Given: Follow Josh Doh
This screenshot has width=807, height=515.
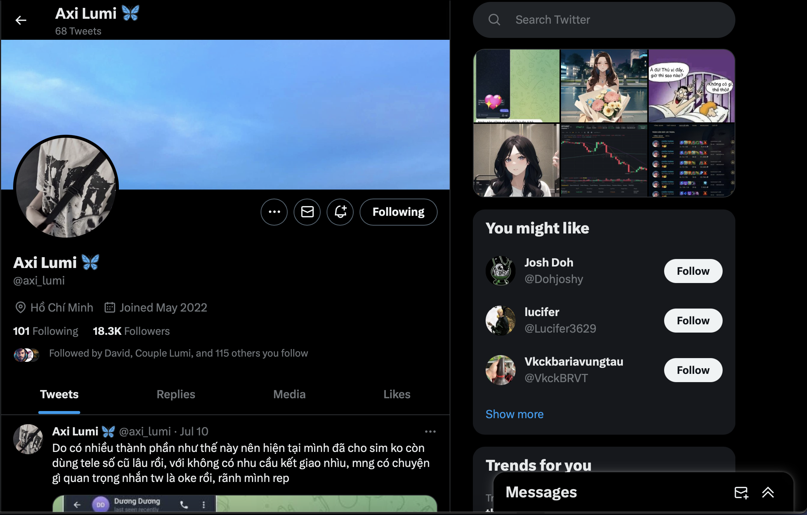Looking at the screenshot, I should coord(693,271).
